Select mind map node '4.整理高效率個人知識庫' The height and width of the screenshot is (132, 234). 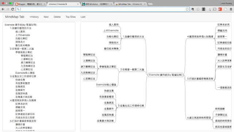tap(200, 37)
